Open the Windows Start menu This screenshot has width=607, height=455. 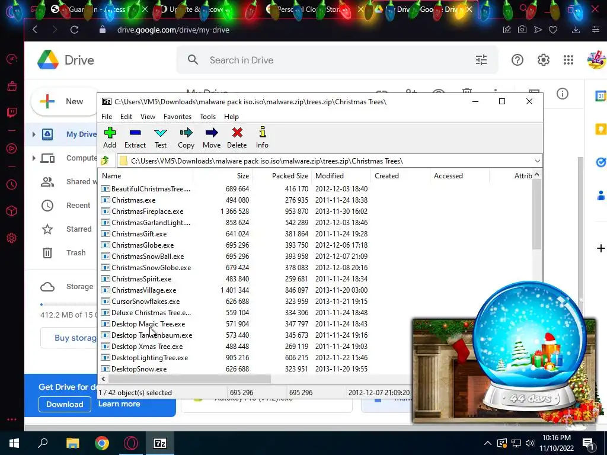pos(14,443)
